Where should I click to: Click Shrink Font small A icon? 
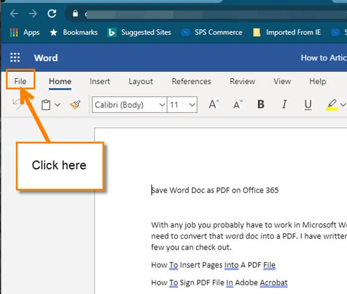click(x=238, y=104)
